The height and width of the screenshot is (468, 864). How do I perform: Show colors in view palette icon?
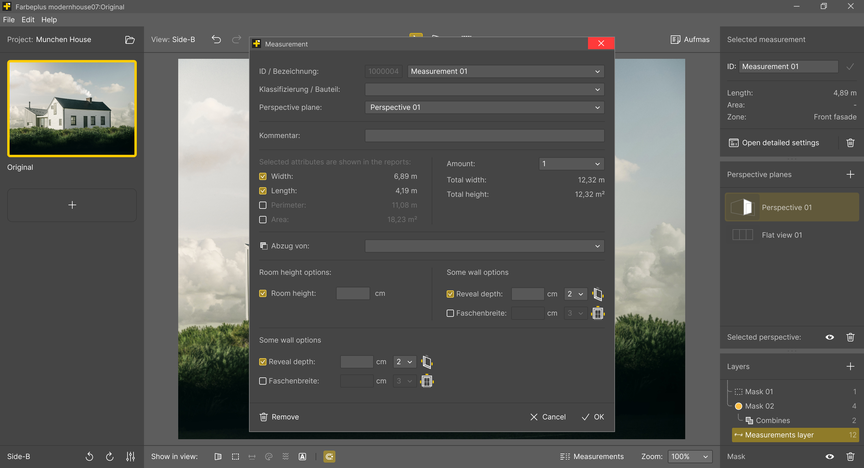269,457
